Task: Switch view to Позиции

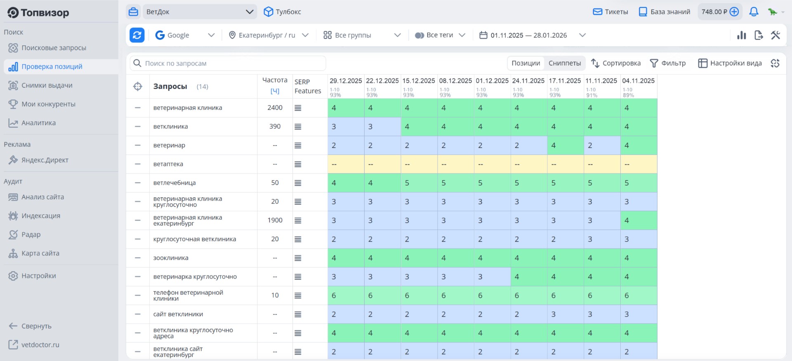Action: click(526, 63)
